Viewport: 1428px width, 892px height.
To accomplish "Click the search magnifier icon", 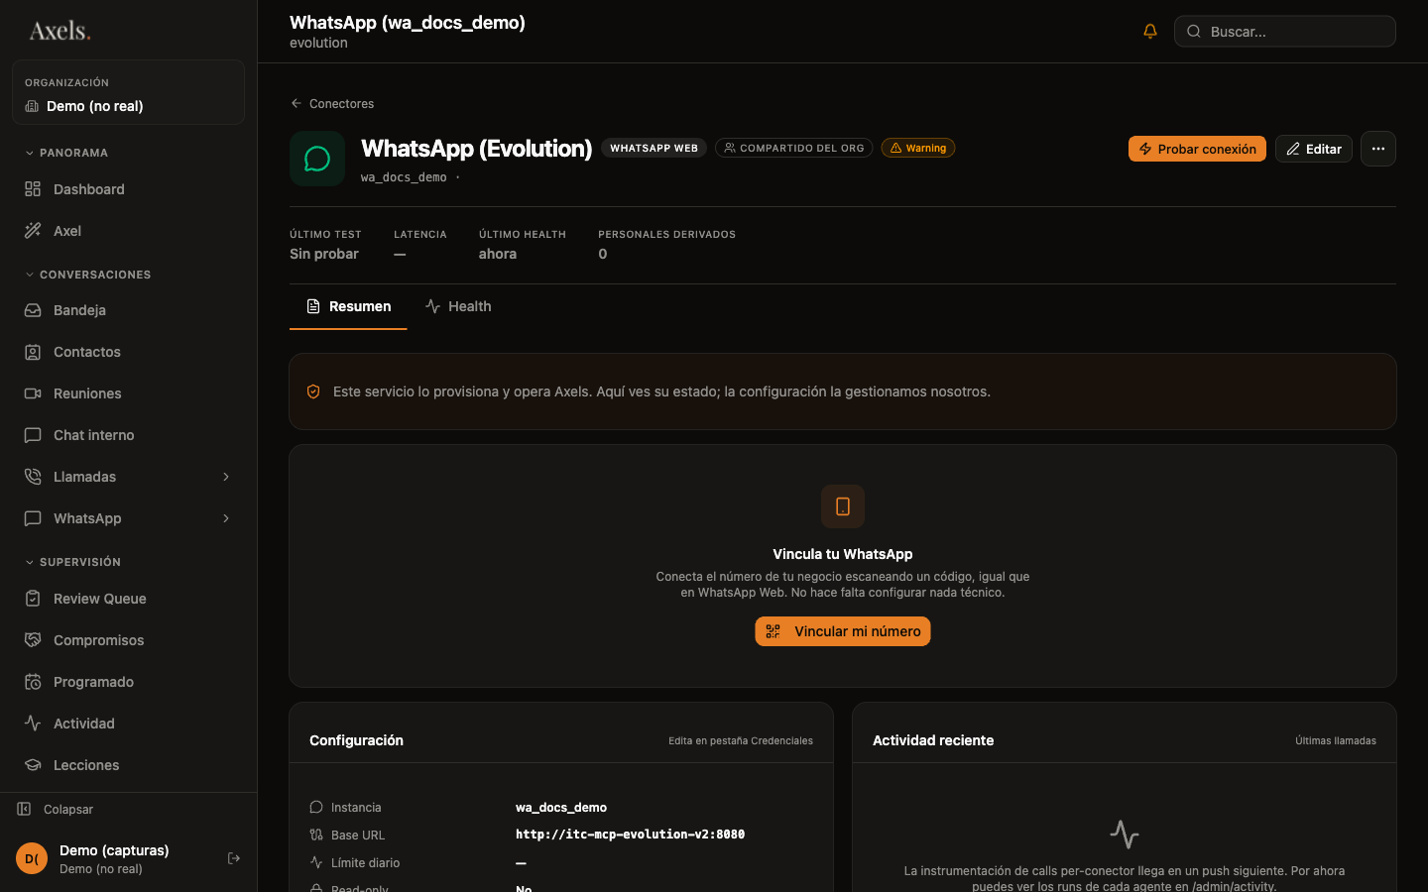I will click(x=1194, y=31).
